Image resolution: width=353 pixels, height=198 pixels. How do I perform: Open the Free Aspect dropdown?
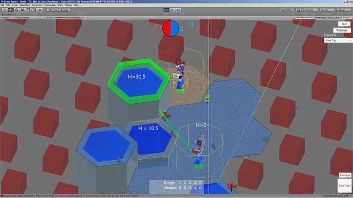pos(31,17)
